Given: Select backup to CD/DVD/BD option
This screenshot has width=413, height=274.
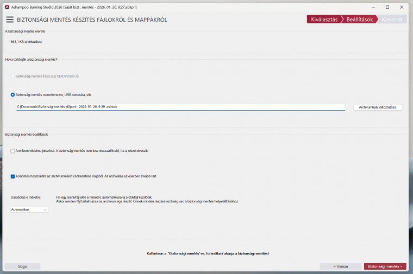Looking at the screenshot, I should (13, 76).
